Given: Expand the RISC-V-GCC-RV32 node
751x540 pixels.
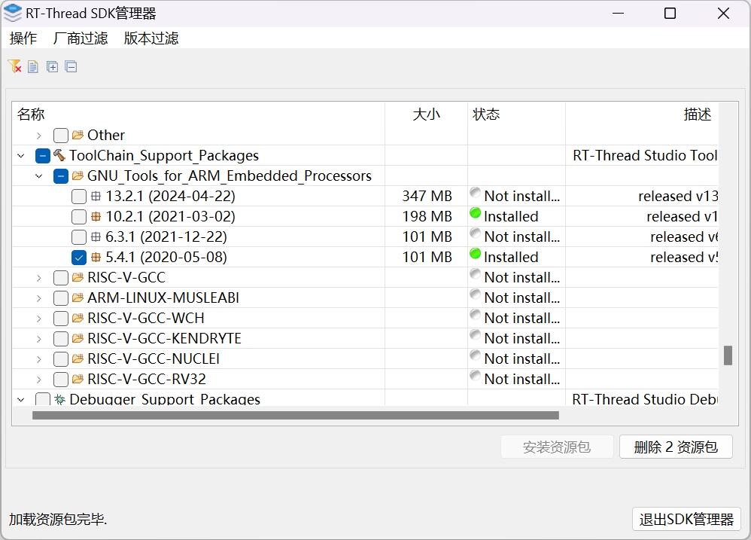Looking at the screenshot, I should click(39, 380).
